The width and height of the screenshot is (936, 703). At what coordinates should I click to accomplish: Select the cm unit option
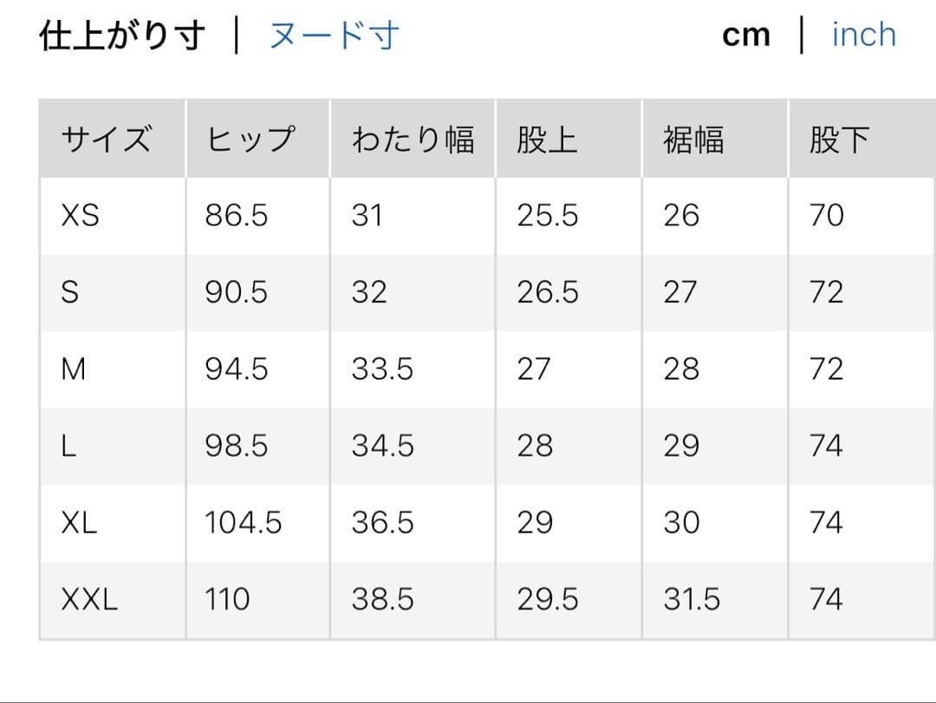(x=746, y=36)
